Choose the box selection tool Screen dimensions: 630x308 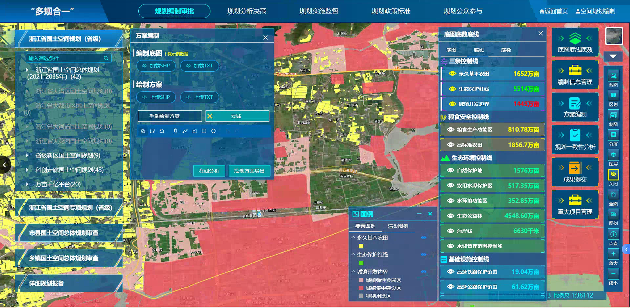152,131
